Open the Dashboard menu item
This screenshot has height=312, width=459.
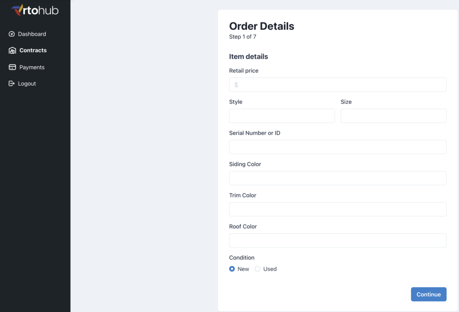coord(32,34)
